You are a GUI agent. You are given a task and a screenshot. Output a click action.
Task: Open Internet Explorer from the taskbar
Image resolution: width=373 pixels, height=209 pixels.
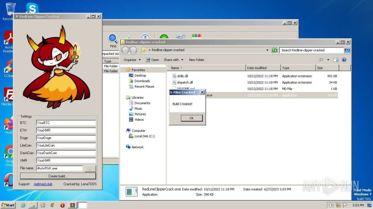point(23,205)
